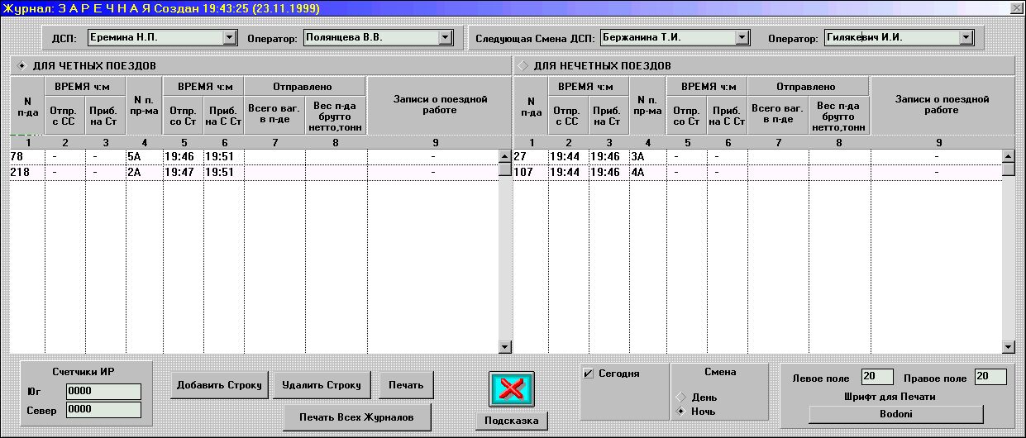Click down arrow of even trains table scrollbar
The image size is (1026, 438).
tap(504, 347)
